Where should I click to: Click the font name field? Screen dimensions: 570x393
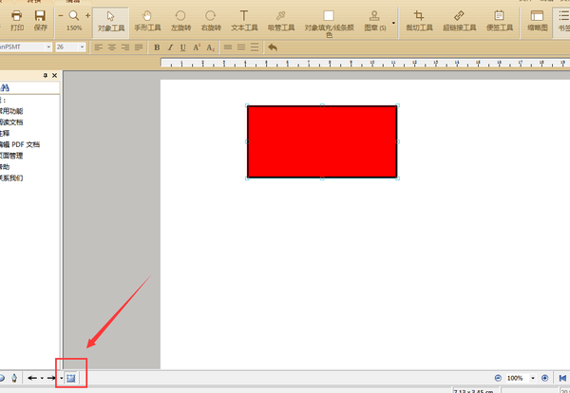(23, 47)
